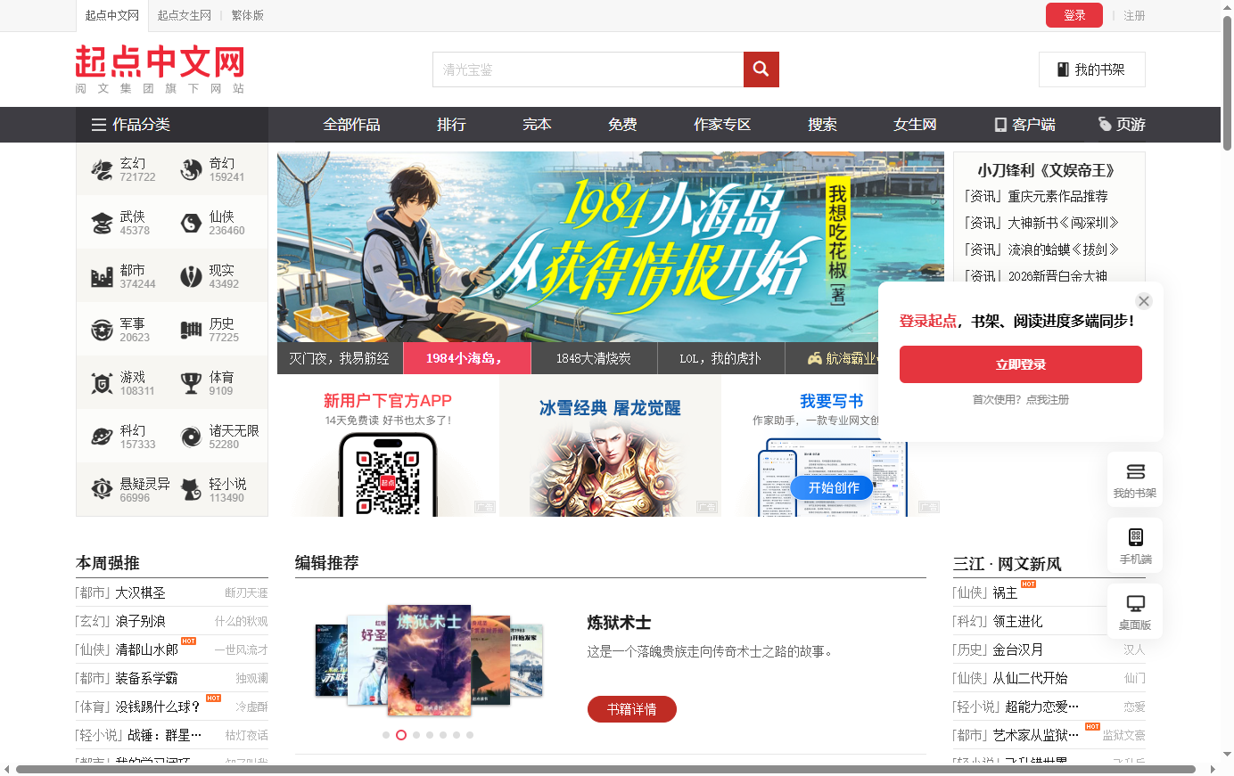
Task: Click the 新用户下官方APP QR promo
Action: coord(388,445)
